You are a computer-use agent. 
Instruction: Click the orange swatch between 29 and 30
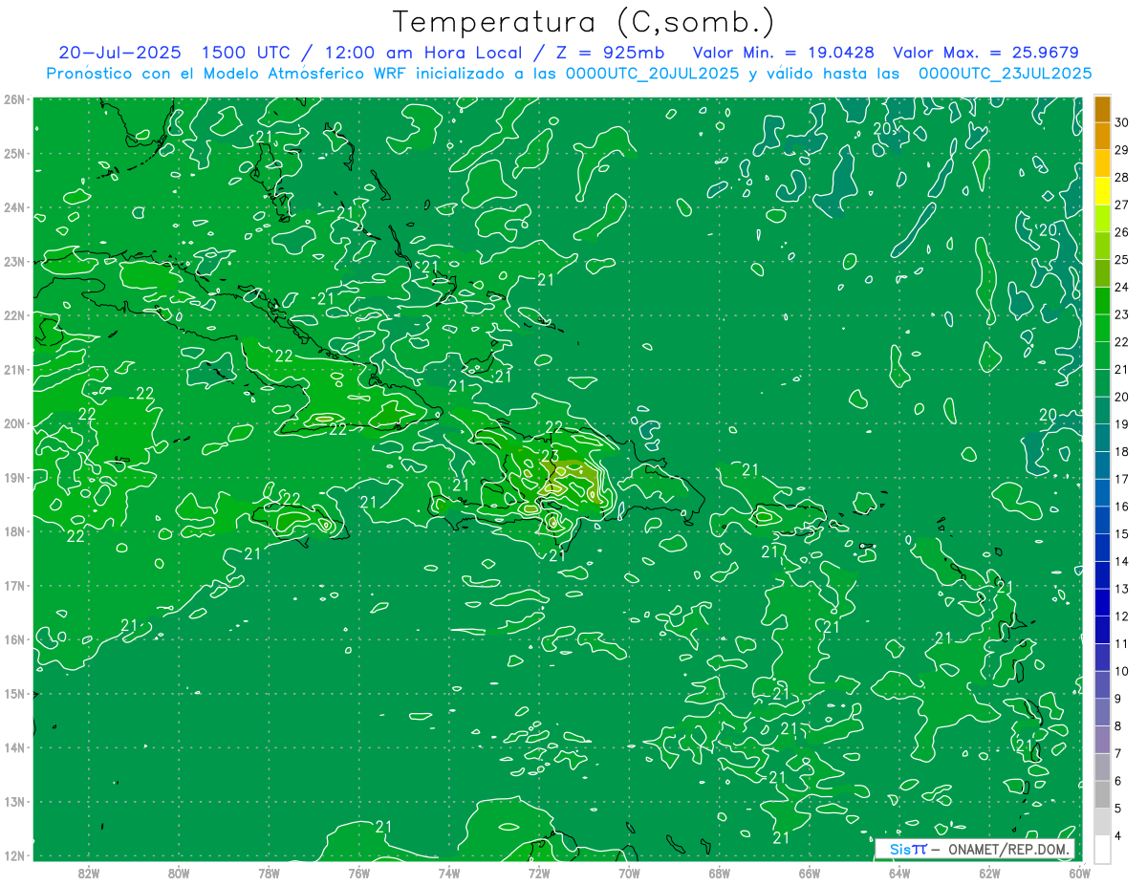point(1102,136)
